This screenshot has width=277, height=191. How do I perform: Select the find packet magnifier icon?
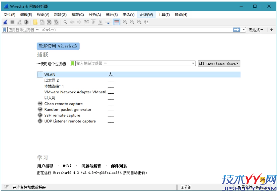click(65, 22)
